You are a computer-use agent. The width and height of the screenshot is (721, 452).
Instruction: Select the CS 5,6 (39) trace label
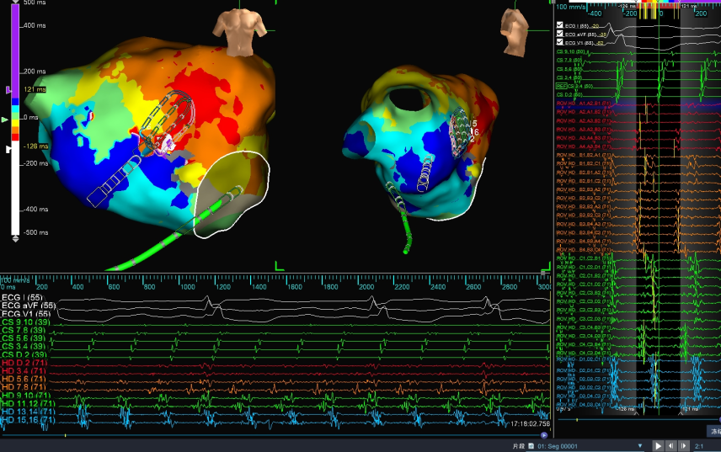click(x=24, y=338)
